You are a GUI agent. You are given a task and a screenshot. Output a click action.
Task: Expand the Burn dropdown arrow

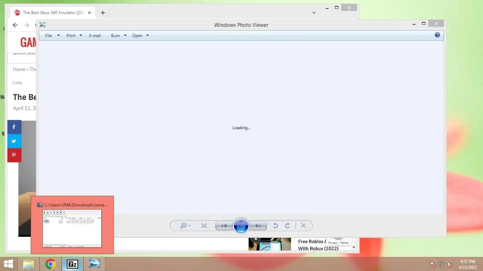tap(125, 36)
